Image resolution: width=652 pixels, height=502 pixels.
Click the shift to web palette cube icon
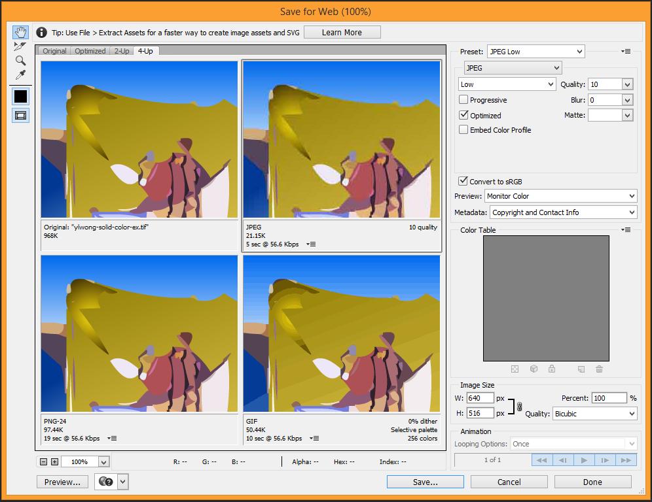(534, 369)
